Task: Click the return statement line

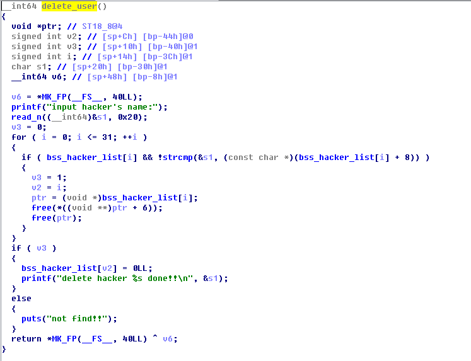Action: (95, 339)
